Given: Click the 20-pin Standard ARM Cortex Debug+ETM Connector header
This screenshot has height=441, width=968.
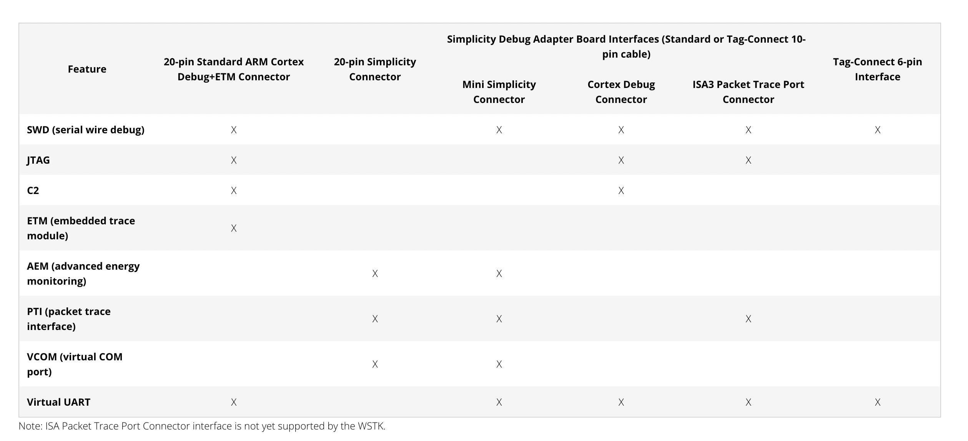Looking at the screenshot, I should (x=233, y=69).
